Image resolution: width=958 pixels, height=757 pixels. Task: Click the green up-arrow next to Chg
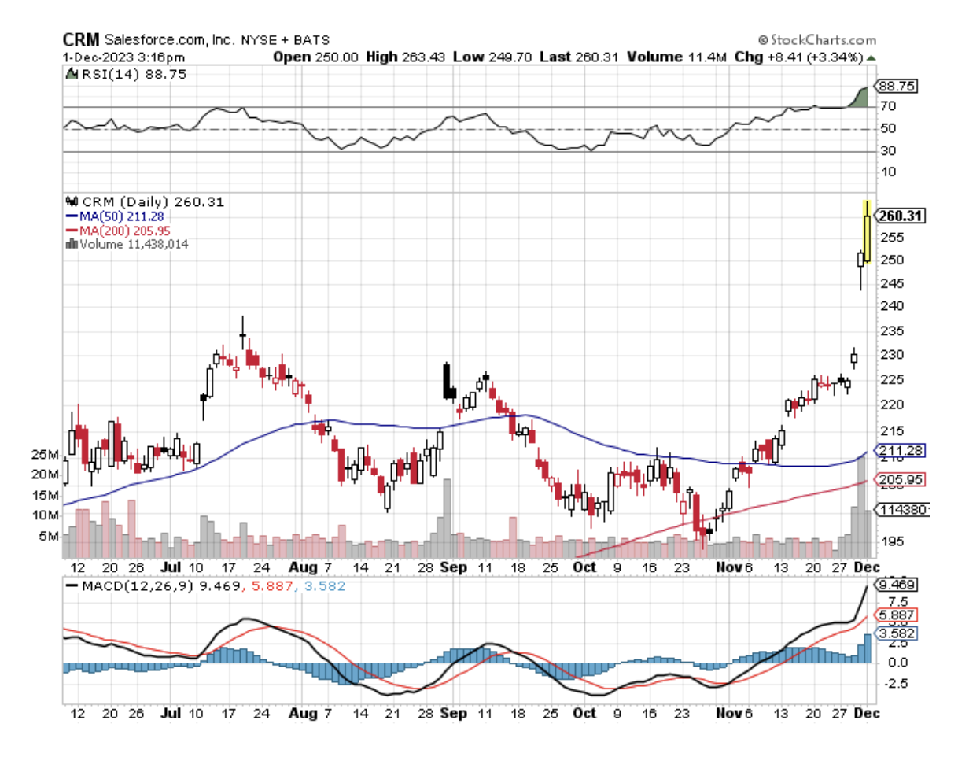[871, 58]
